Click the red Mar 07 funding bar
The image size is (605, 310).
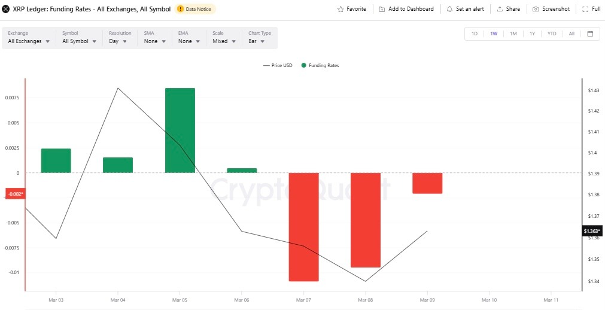pos(303,226)
